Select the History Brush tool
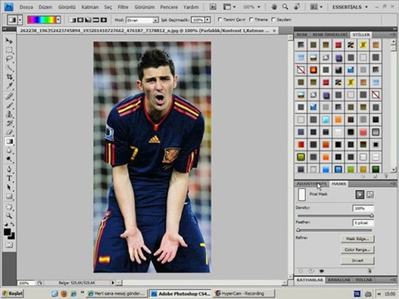 9,123
